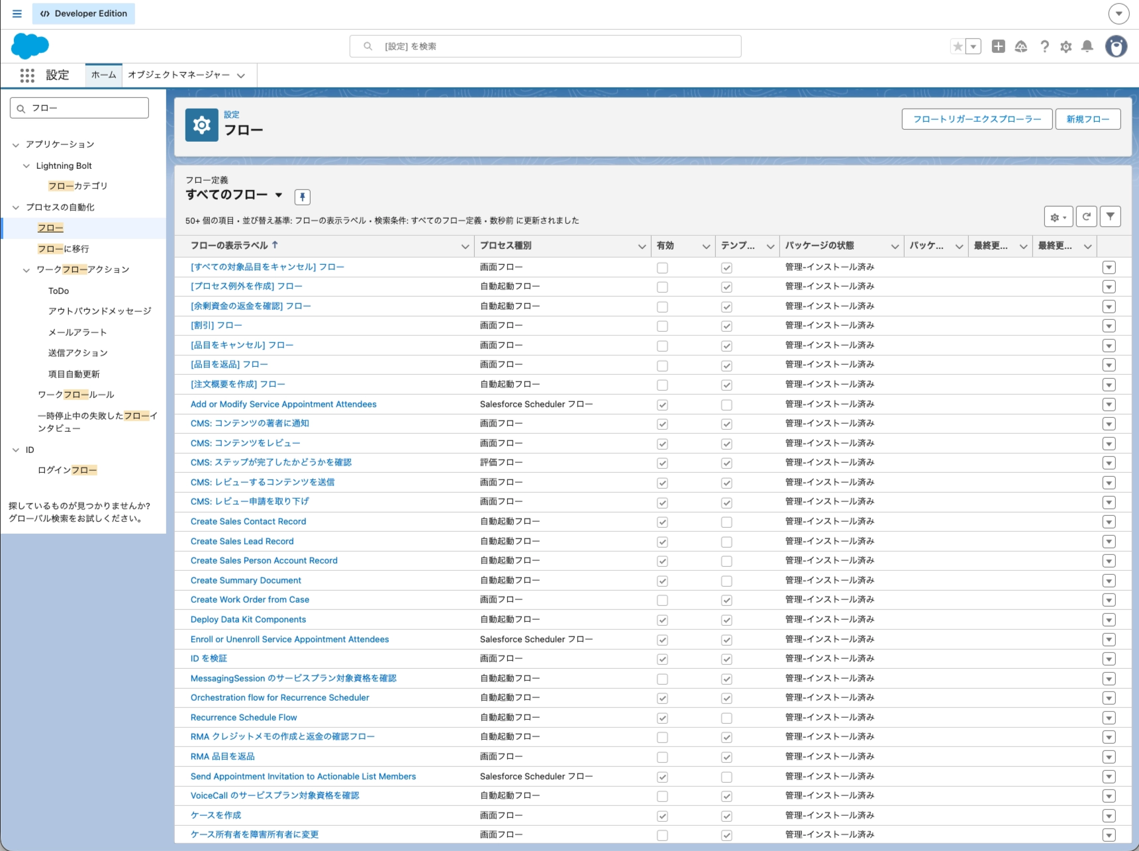Toggle テンプレート checkbox for [プロセス例外を作成] フロー
The image size is (1139, 851).
pos(726,287)
